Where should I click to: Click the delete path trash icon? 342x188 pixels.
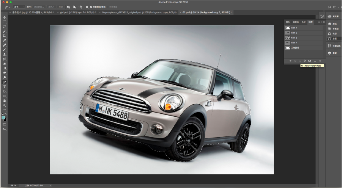point(320,61)
